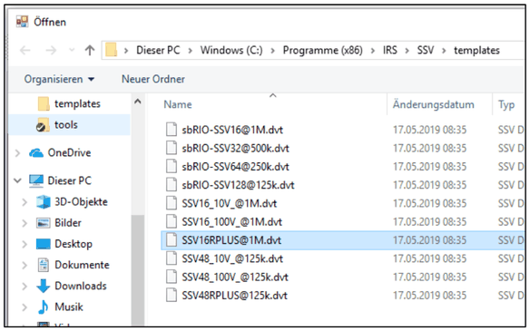
Task: Click the OneDrive cloud icon
Action: click(x=36, y=153)
